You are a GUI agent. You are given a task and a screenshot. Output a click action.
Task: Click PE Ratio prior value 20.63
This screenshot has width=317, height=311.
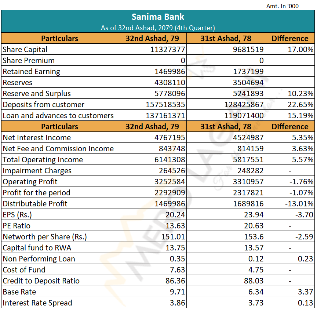pyautogui.click(x=254, y=226)
